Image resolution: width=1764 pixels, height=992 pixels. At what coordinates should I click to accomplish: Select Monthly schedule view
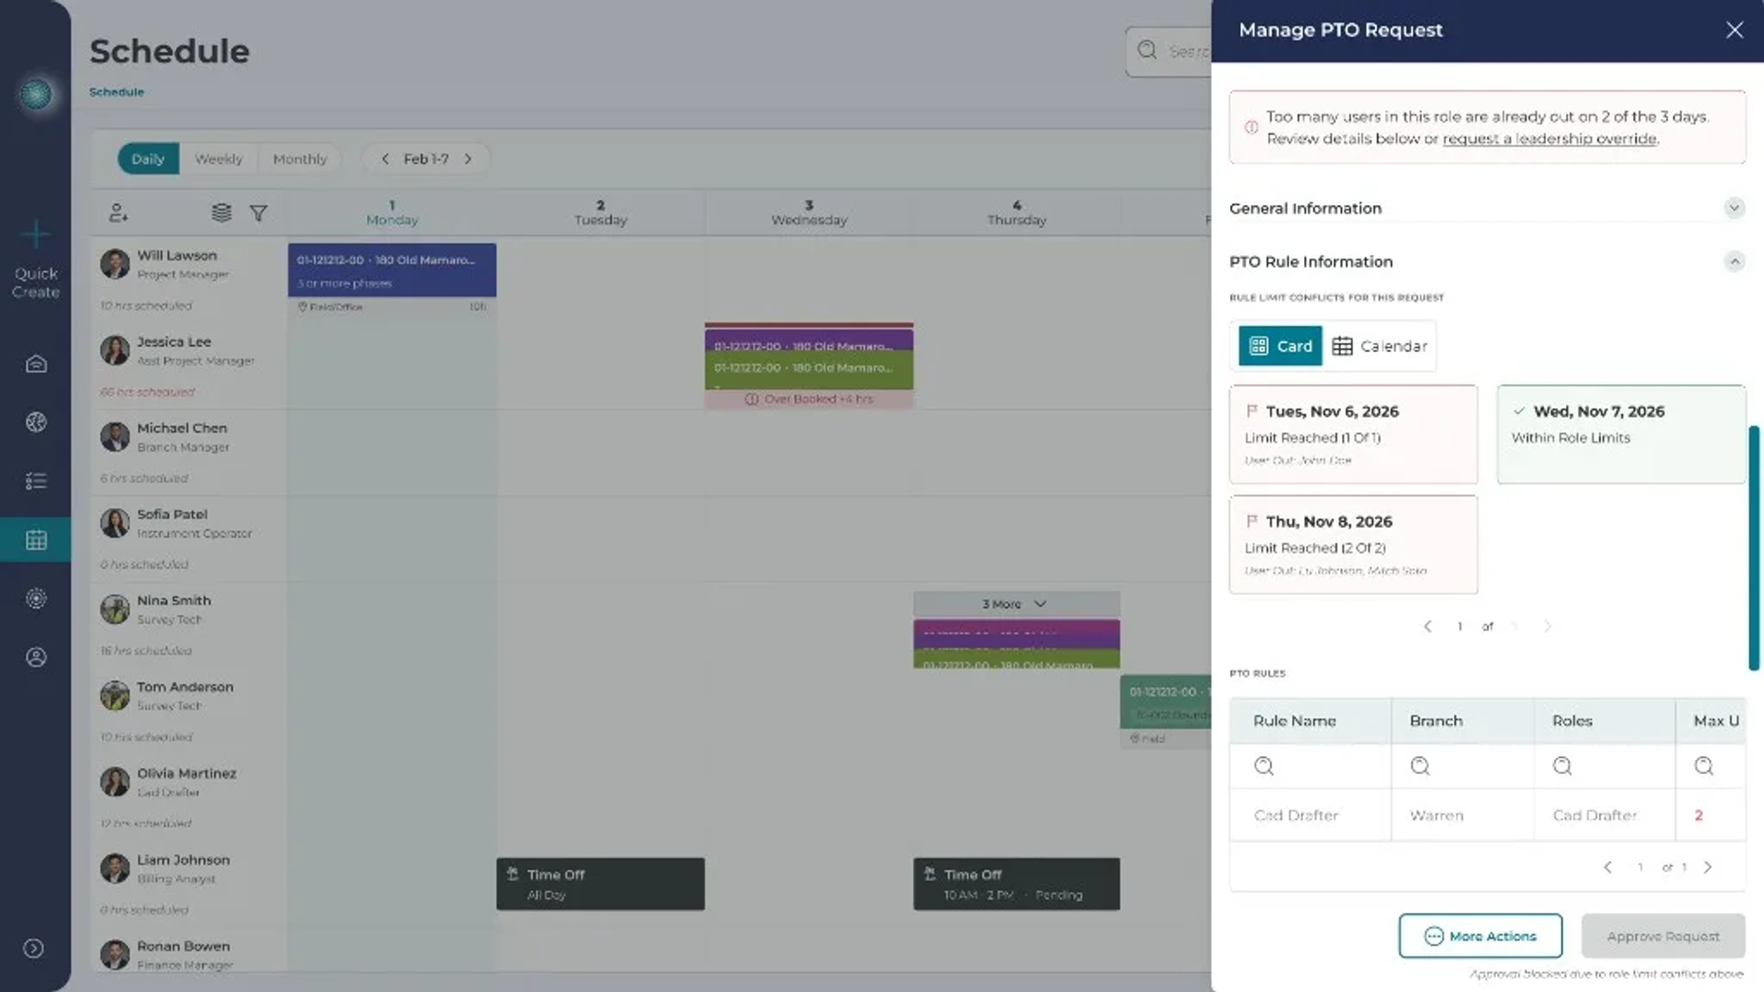click(x=300, y=158)
